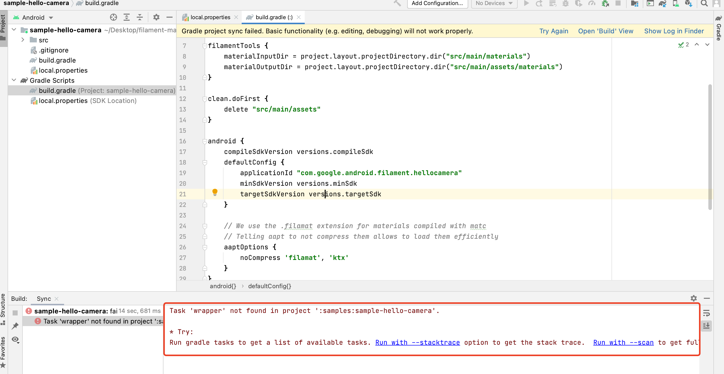Screen dimensions: 724x374
Task: Open the SDK Manager from the toolbar
Action: 689,4
